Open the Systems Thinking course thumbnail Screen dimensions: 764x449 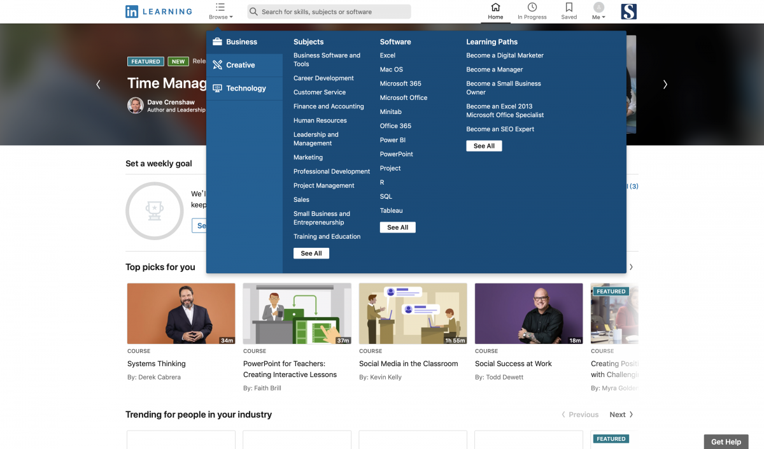[181, 313]
